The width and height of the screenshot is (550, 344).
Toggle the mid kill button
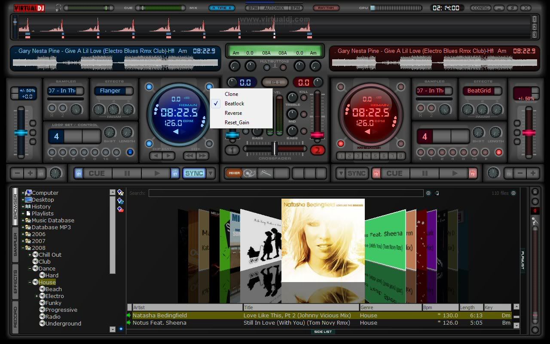[x=304, y=114]
